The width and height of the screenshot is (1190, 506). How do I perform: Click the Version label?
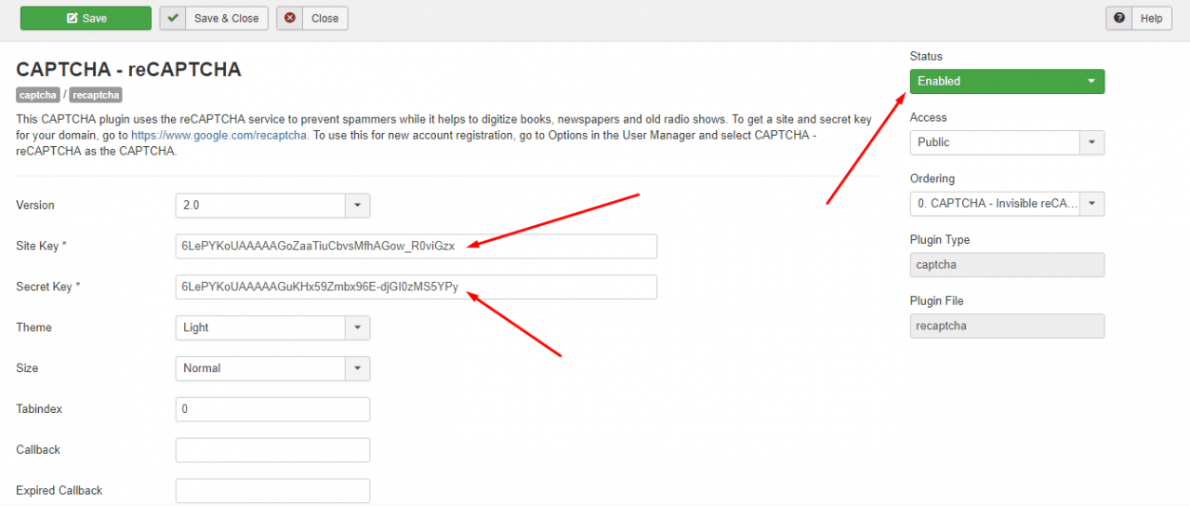[x=35, y=205]
